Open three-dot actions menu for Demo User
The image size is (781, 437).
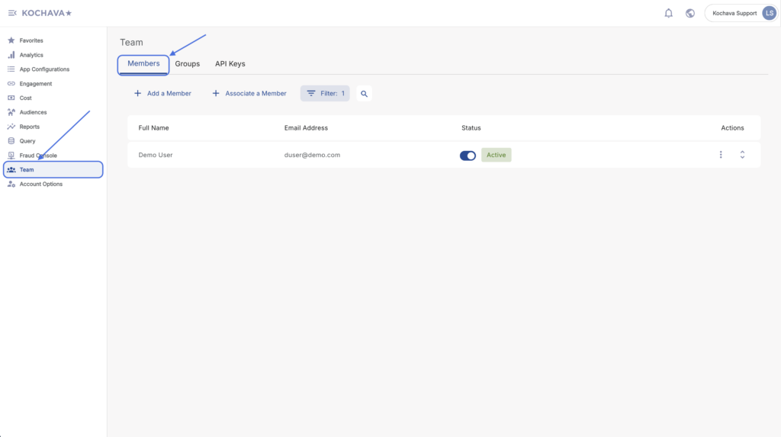click(721, 155)
